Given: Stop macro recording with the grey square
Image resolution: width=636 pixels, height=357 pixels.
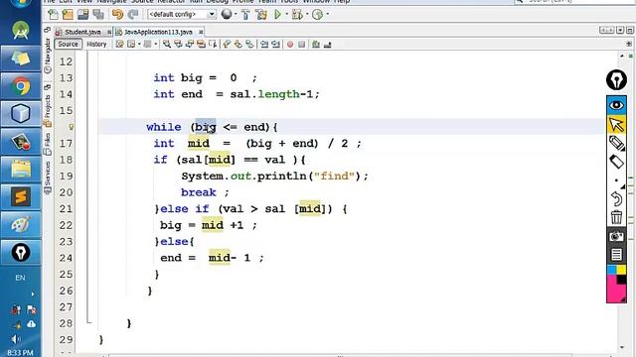Looking at the screenshot, I should click(x=302, y=44).
